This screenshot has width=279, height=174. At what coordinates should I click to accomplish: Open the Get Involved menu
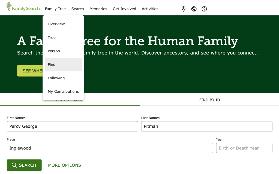tap(124, 9)
